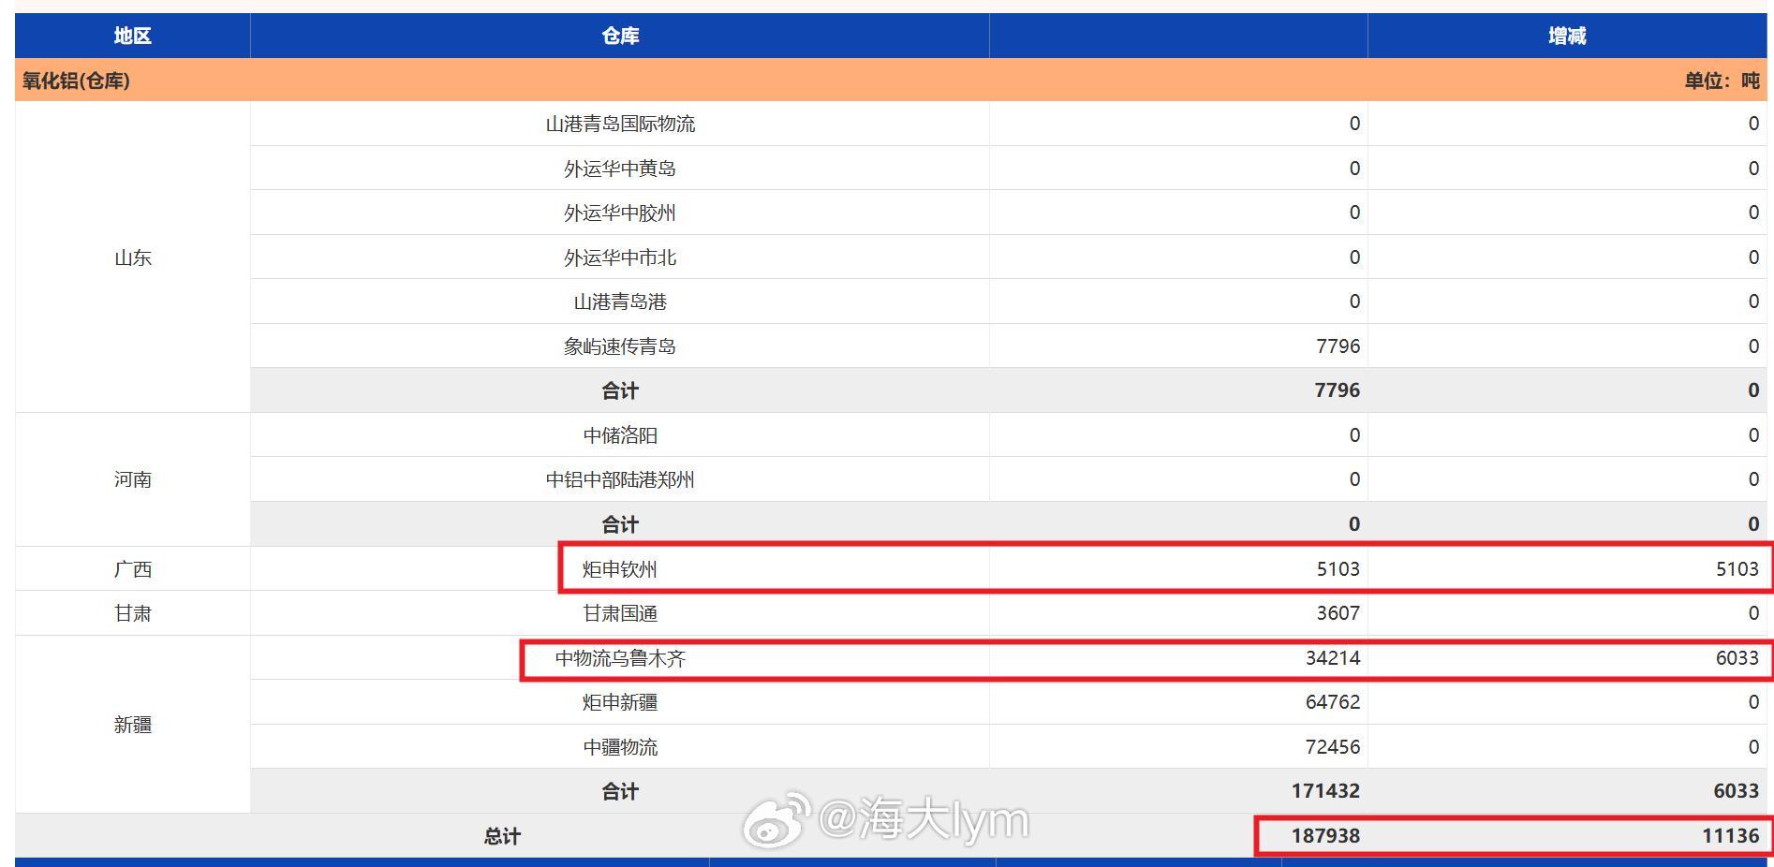
Task: Click the 山港青岛国际物流 warehouse row
Action: coord(618,123)
